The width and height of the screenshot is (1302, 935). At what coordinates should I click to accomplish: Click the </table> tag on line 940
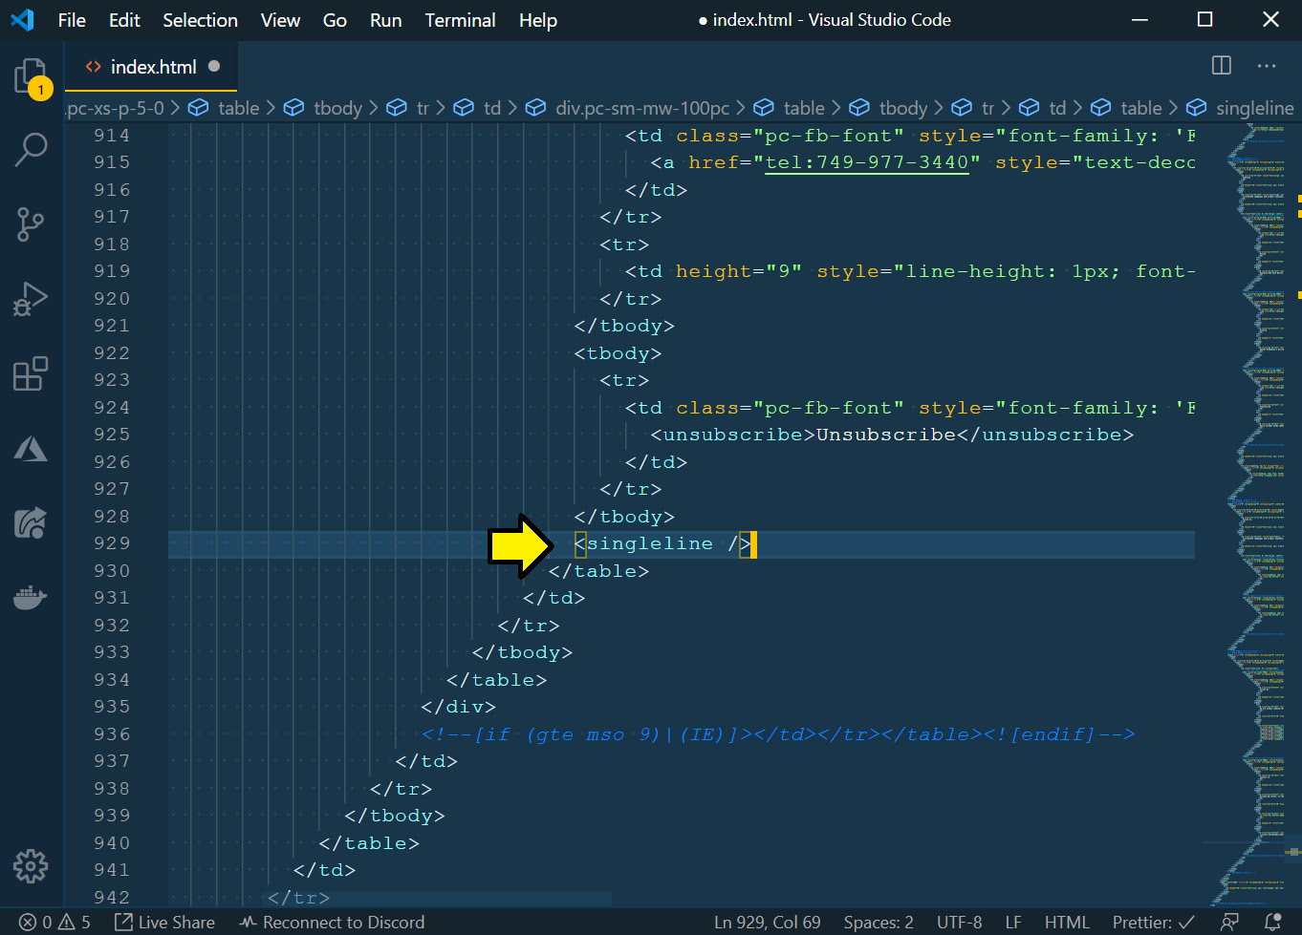[369, 843]
